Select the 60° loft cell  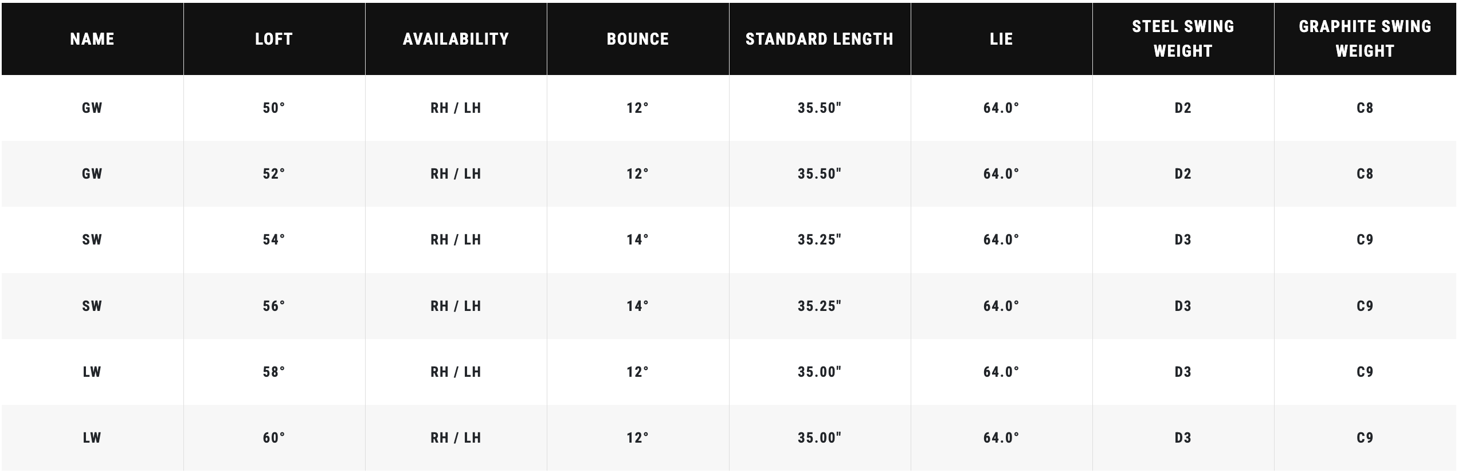tap(274, 437)
